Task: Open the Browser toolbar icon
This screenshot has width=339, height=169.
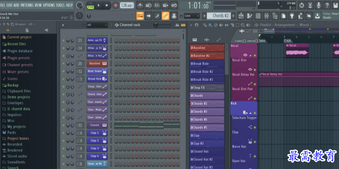Action: (x=275, y=16)
